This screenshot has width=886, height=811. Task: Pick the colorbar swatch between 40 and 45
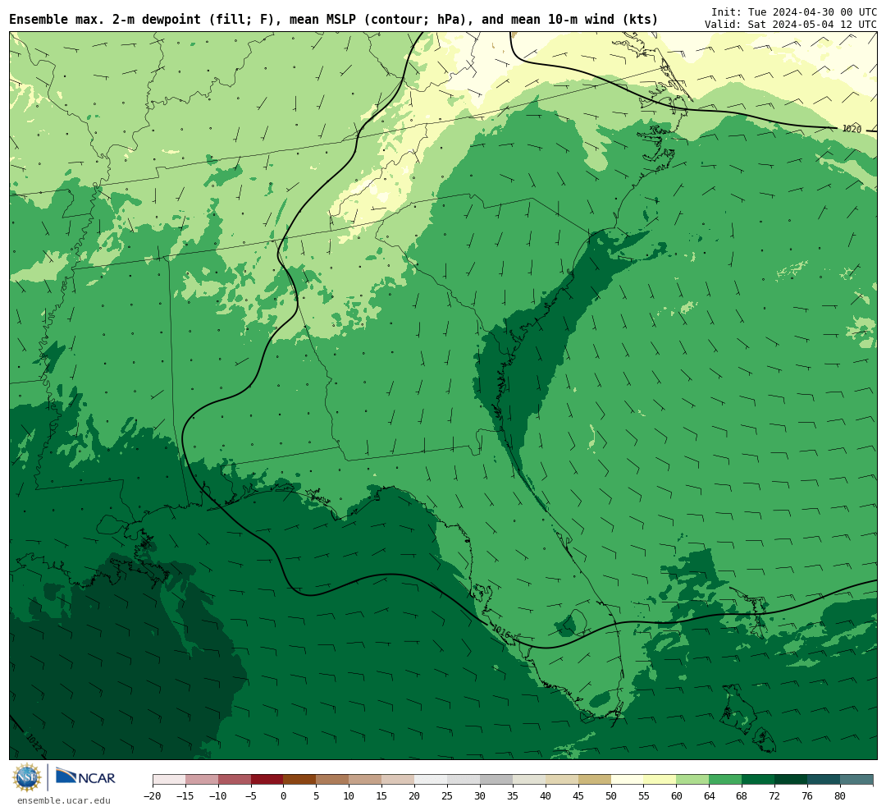[x=562, y=780]
